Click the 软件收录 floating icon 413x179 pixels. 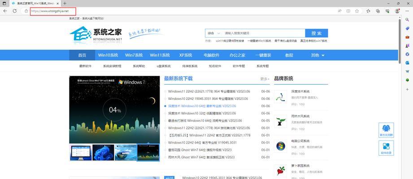[386, 148]
